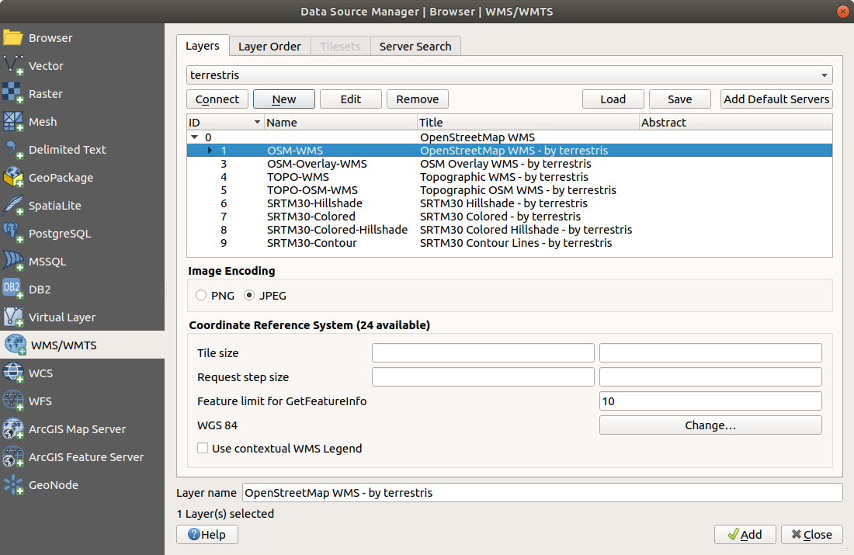
Task: Choose the GeoPackage icon in sidebar
Action: (14, 178)
